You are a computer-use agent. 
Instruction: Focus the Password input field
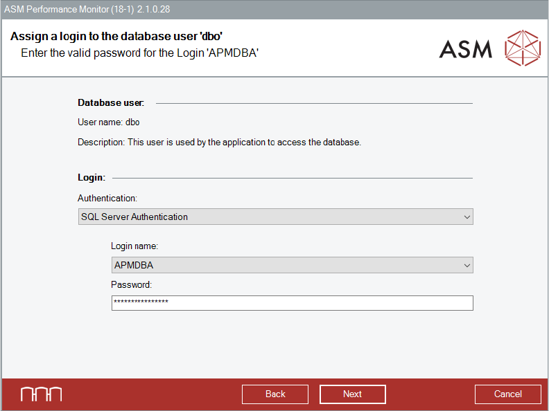(291, 303)
